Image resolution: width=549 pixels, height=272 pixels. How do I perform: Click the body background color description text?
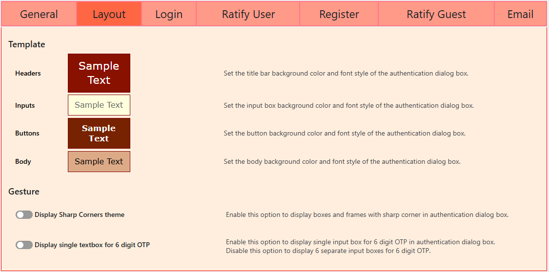click(x=342, y=161)
